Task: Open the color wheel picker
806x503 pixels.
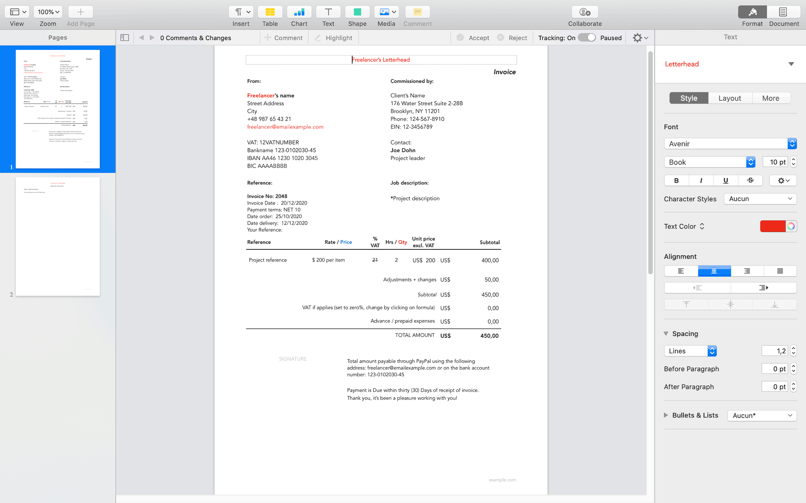Action: (791, 226)
